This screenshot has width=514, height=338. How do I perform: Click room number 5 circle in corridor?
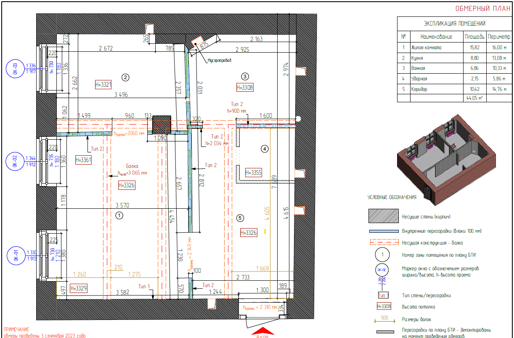point(240,218)
